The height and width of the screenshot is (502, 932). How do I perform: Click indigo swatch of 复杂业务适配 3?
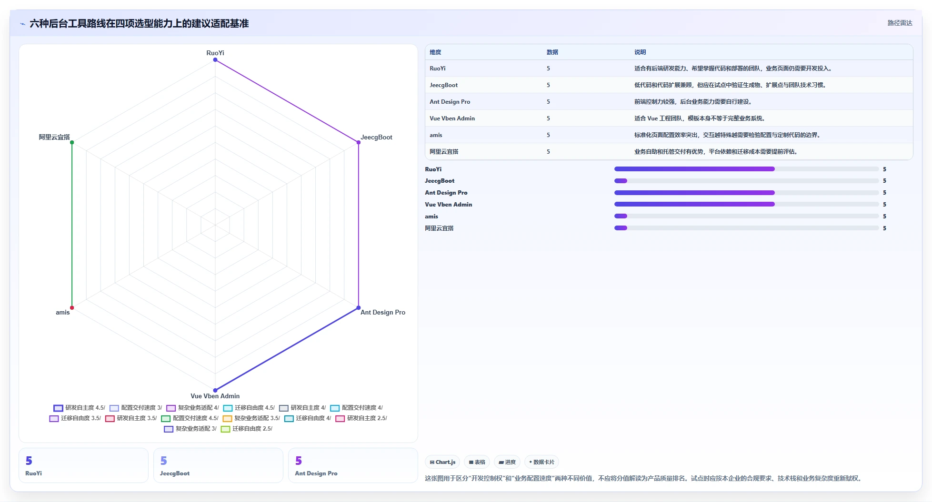(x=169, y=429)
